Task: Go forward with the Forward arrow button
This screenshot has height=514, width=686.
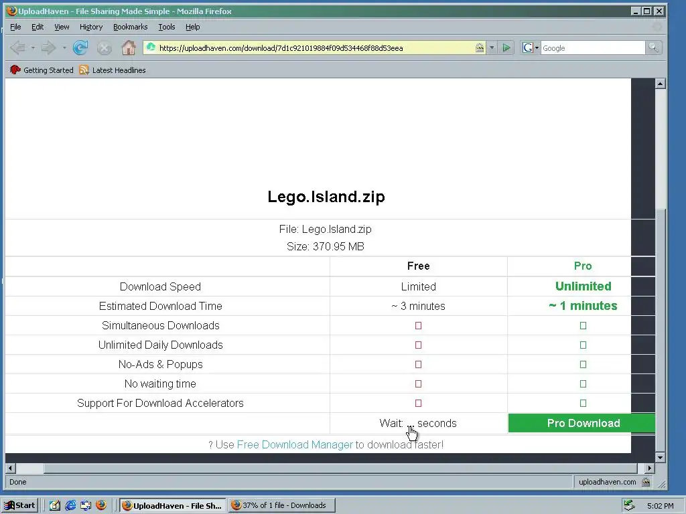Action: click(48, 48)
